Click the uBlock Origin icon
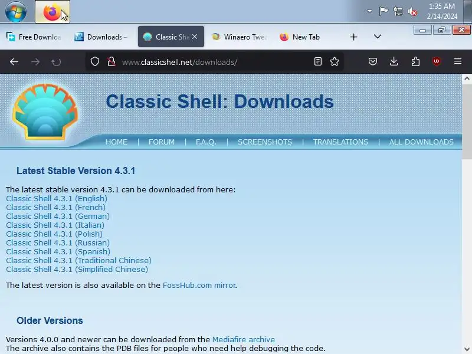472x354 pixels. 437,61
